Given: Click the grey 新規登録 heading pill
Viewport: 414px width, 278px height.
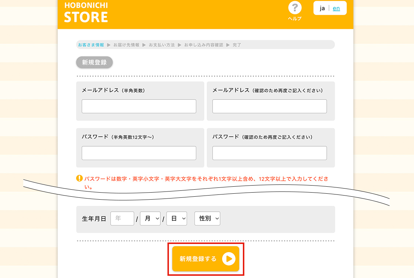Looking at the screenshot, I should tap(94, 62).
